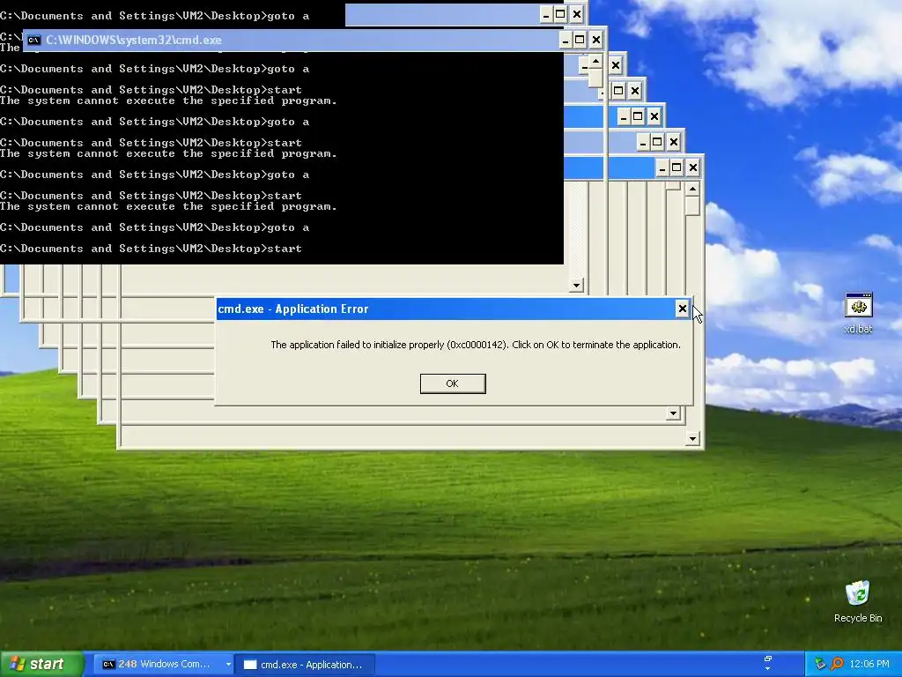Click the scroll-down arrow of the frontmost cascaded window
This screenshot has width=902, height=677.
point(692,439)
